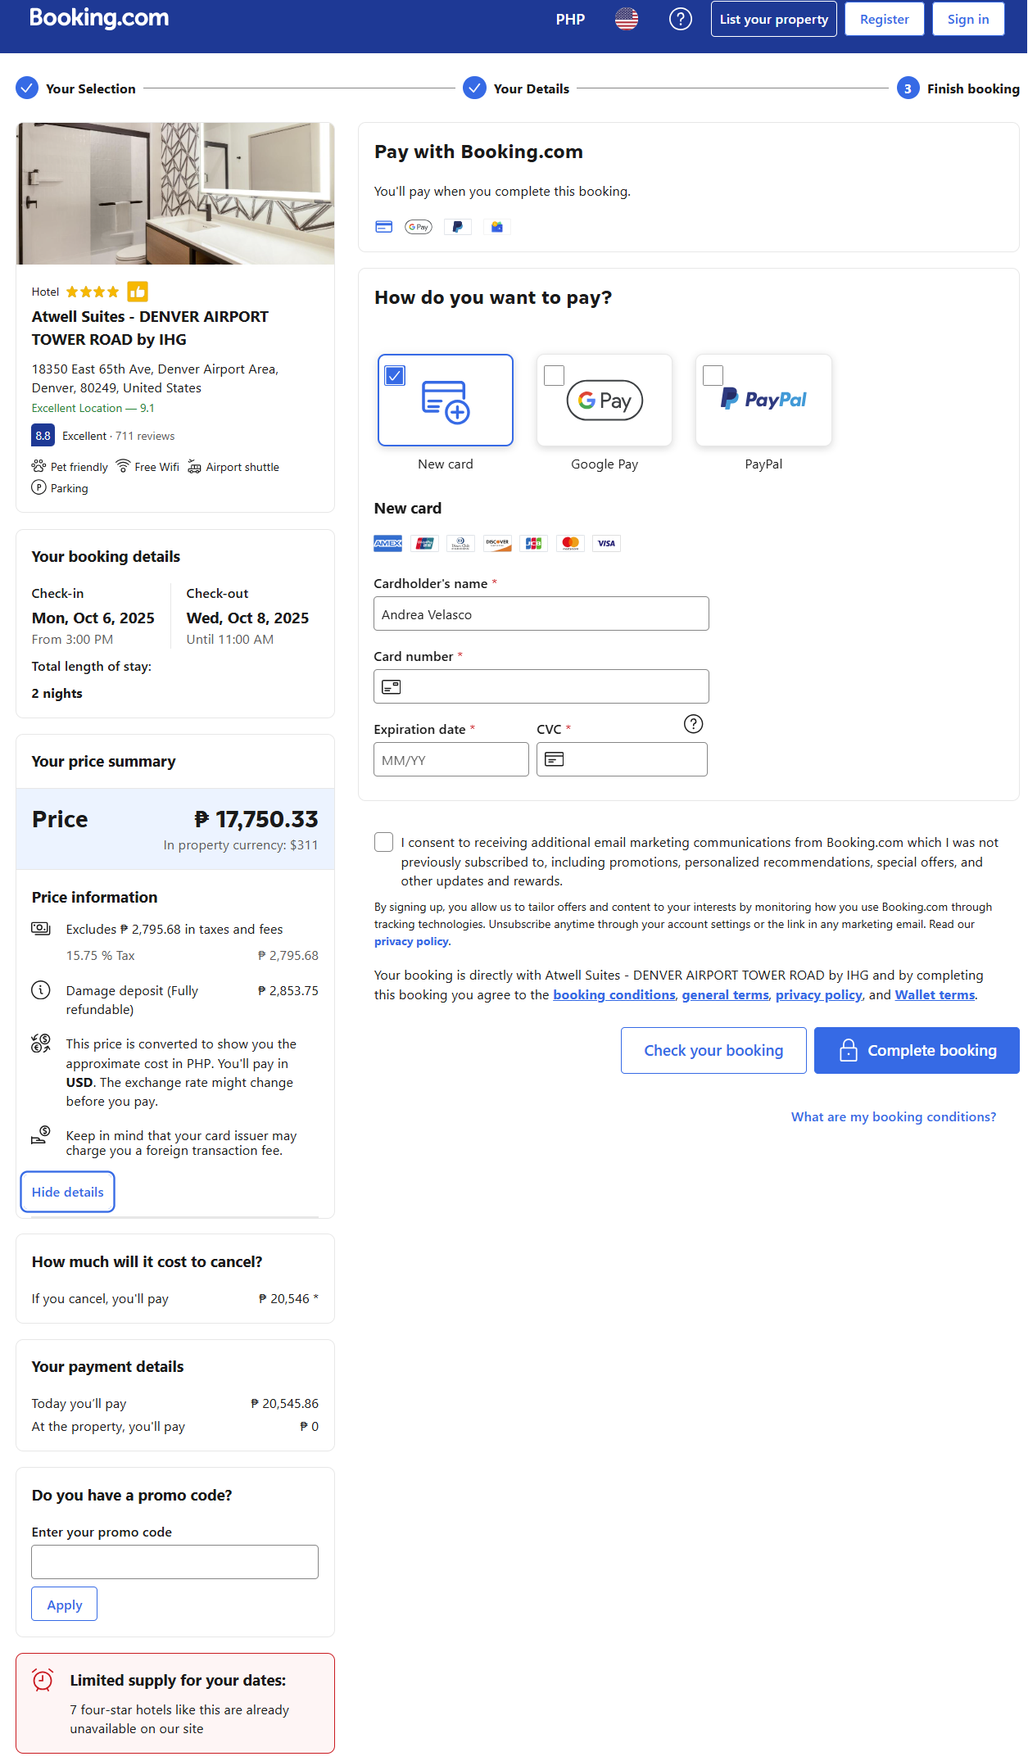Open the PHP currency selector
Screen dimensions: 1028x1761
[570, 19]
